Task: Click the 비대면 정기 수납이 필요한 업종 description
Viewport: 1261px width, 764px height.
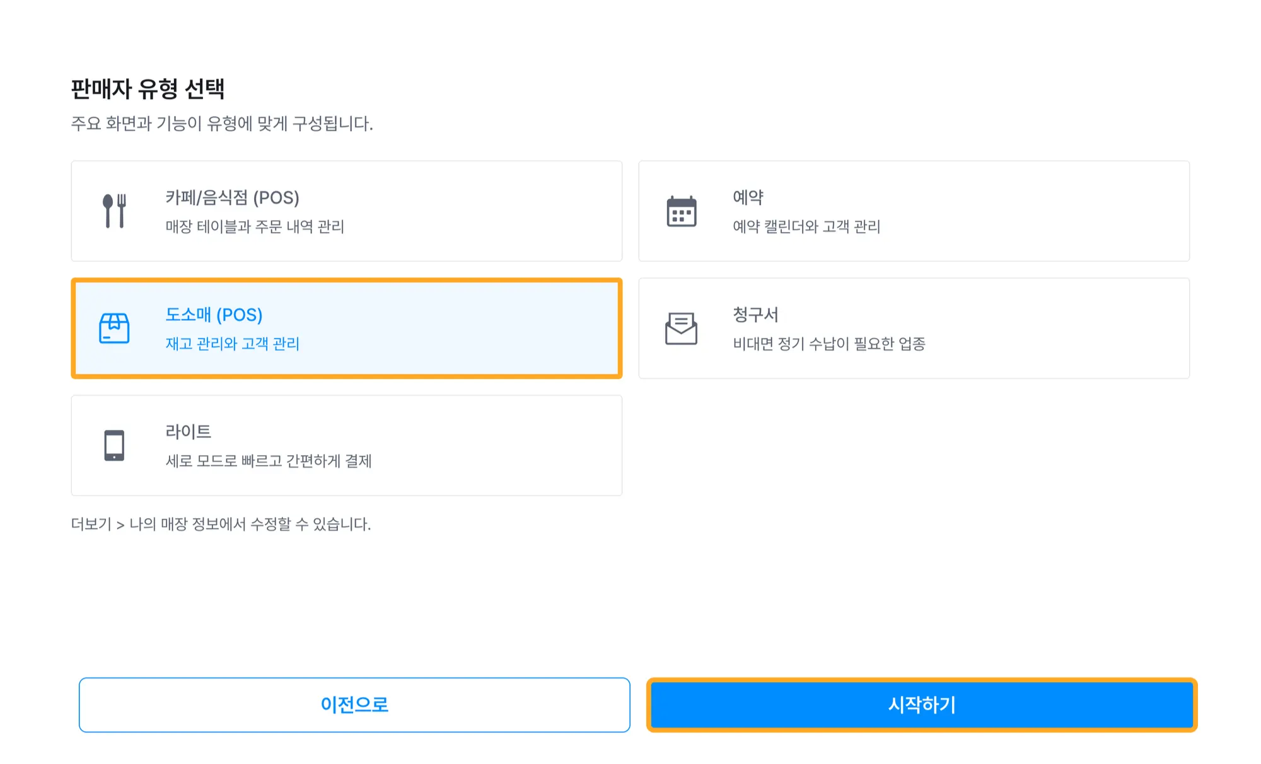Action: coord(829,344)
